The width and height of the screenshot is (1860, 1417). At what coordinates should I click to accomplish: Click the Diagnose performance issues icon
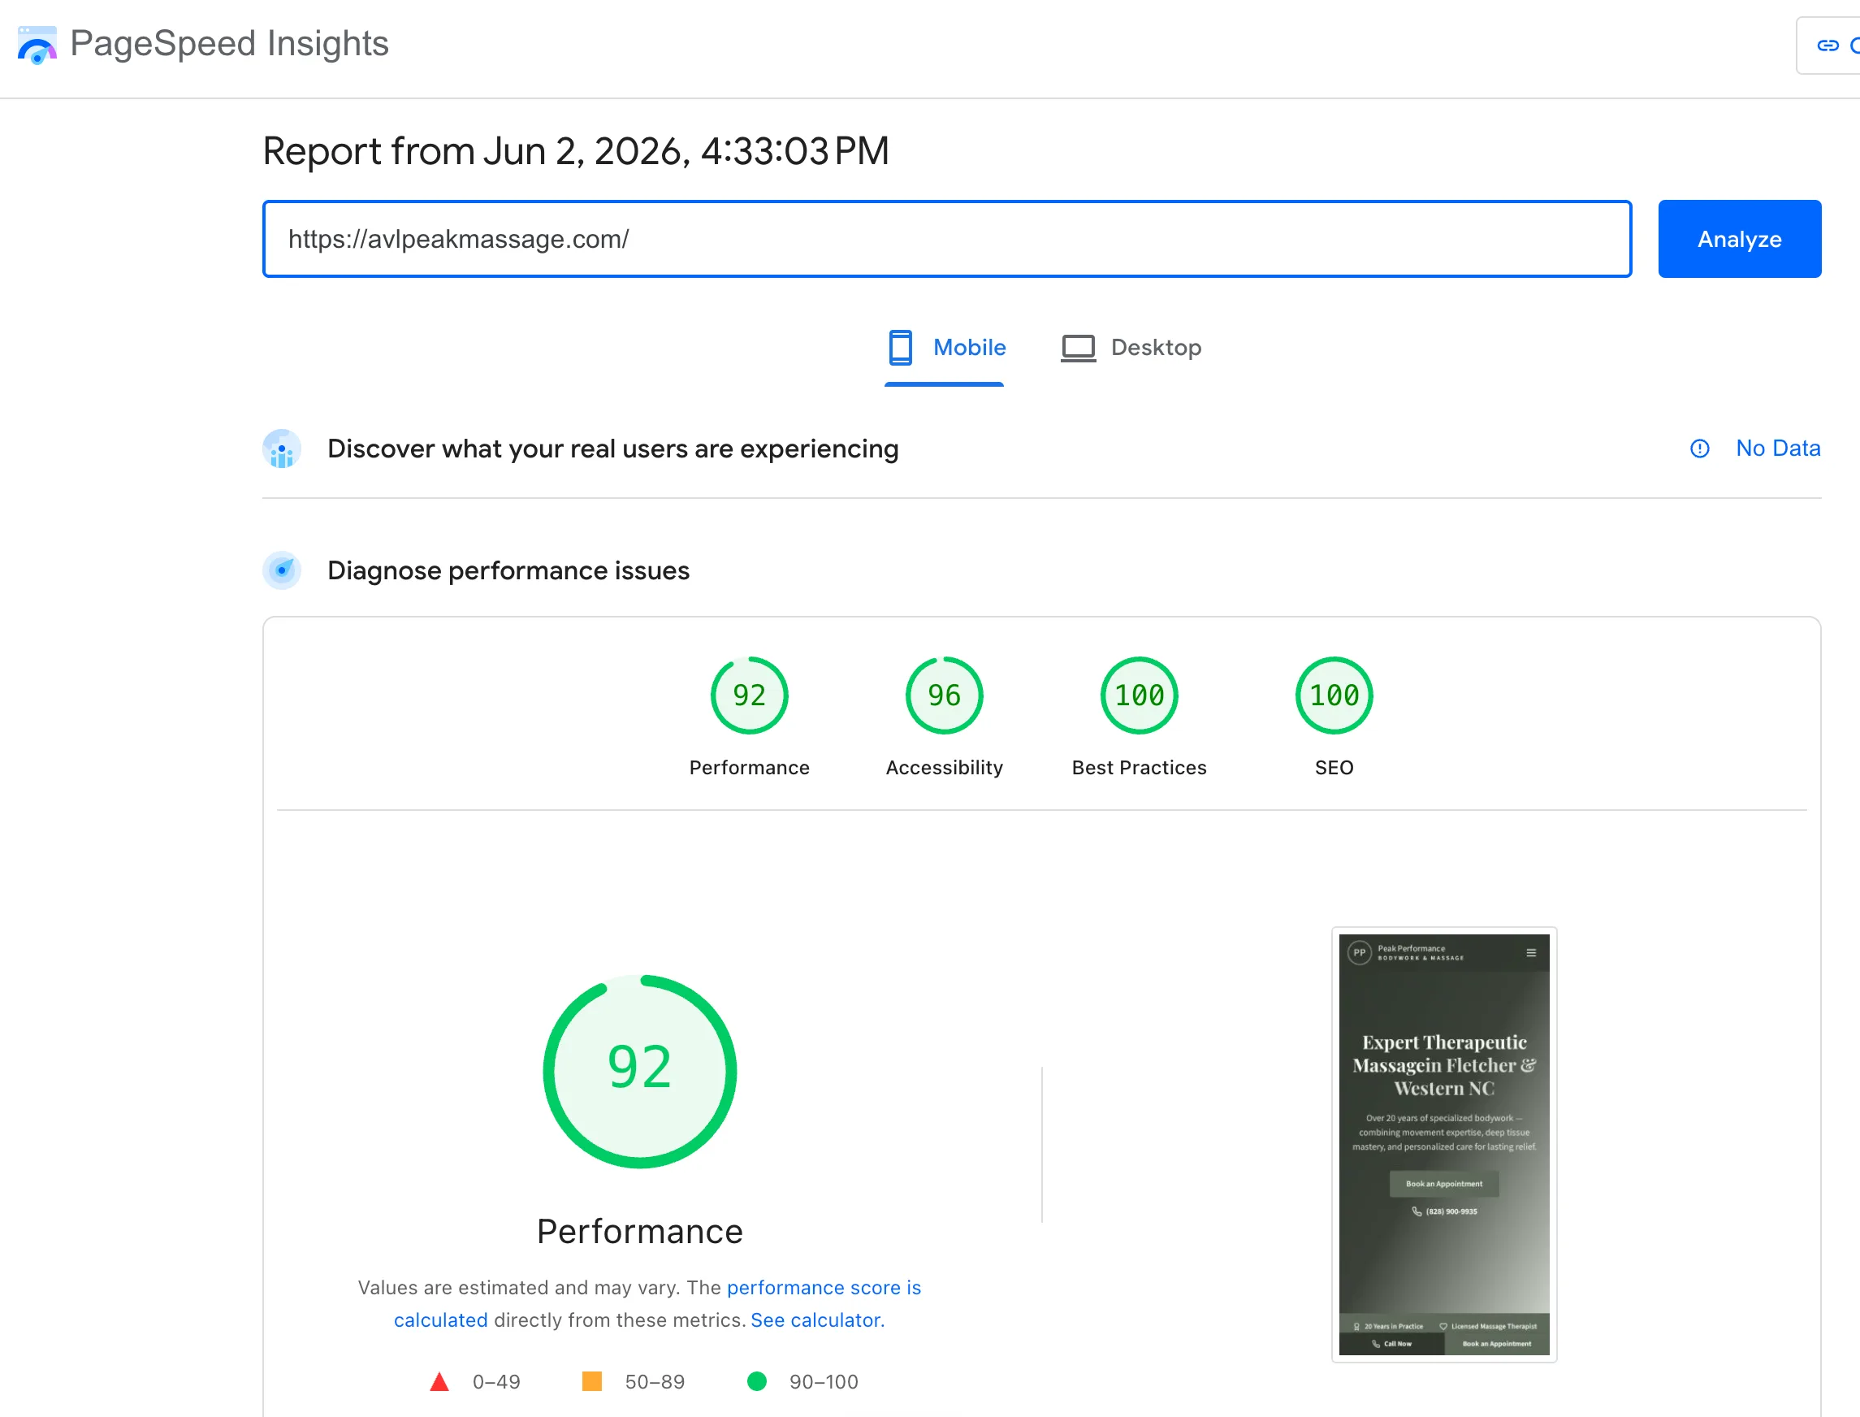282,570
